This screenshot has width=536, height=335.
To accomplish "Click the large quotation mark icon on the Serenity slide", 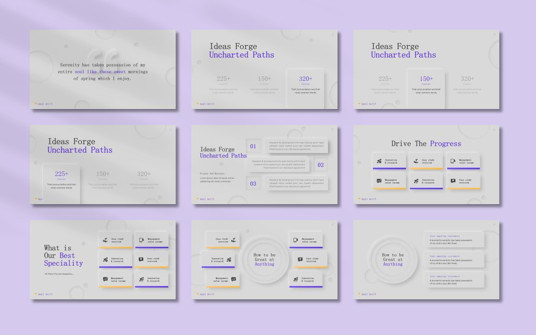I will [x=102, y=56].
